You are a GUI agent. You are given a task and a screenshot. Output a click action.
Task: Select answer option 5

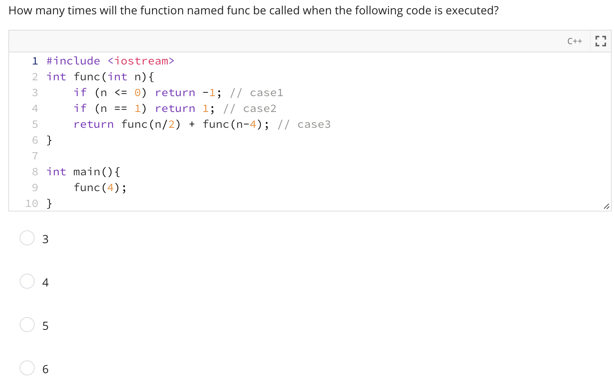tap(27, 325)
